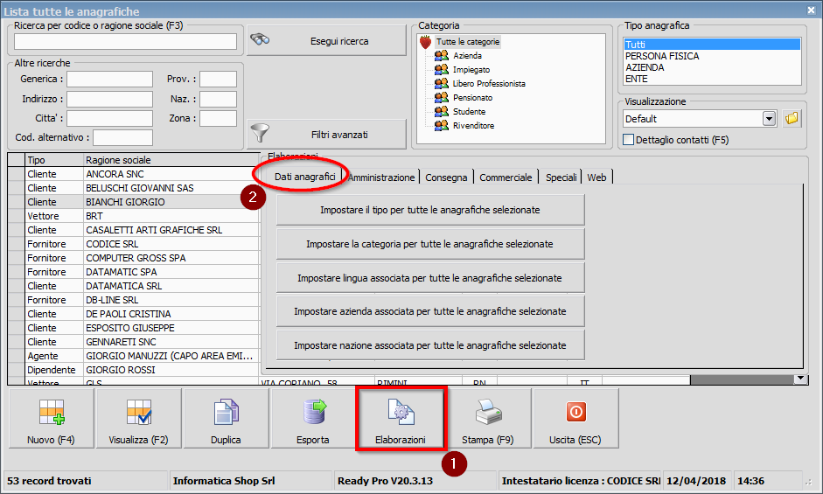Viewport: 823px width, 494px height.
Task: Select Tutti in Tipo anagrafica list
Action: pyautogui.click(x=712, y=45)
